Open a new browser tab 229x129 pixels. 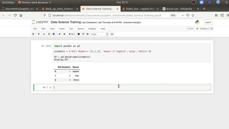click(204, 9)
